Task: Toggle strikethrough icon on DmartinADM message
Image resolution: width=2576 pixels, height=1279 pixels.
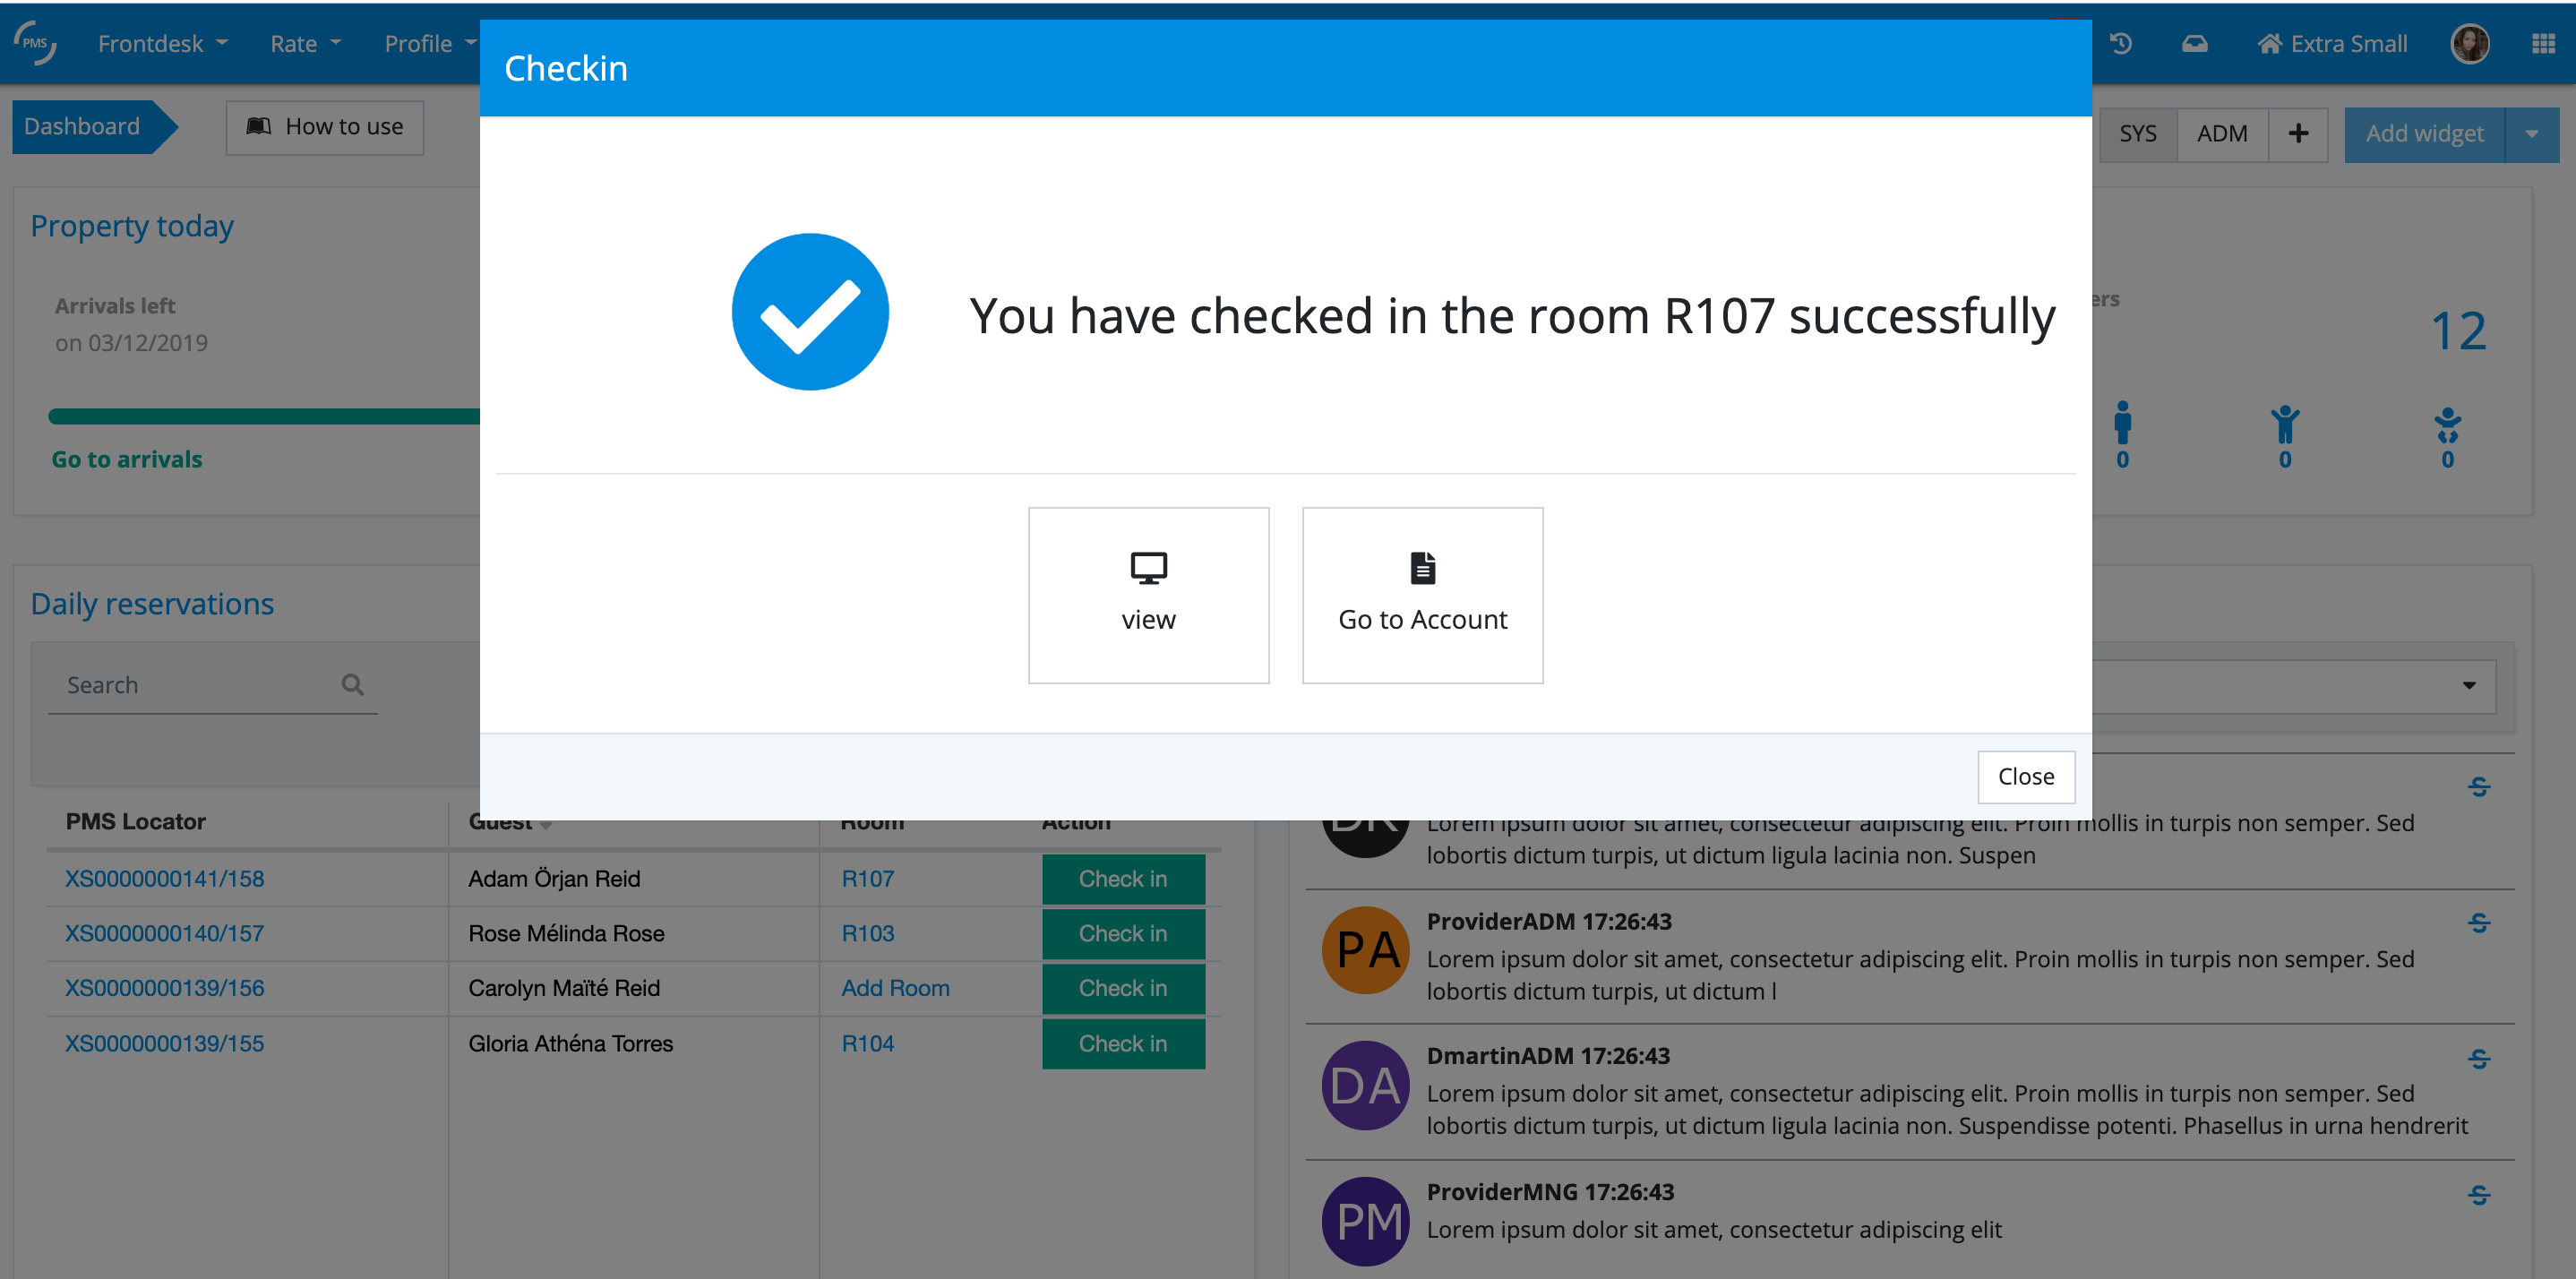Action: pos(2478,1058)
